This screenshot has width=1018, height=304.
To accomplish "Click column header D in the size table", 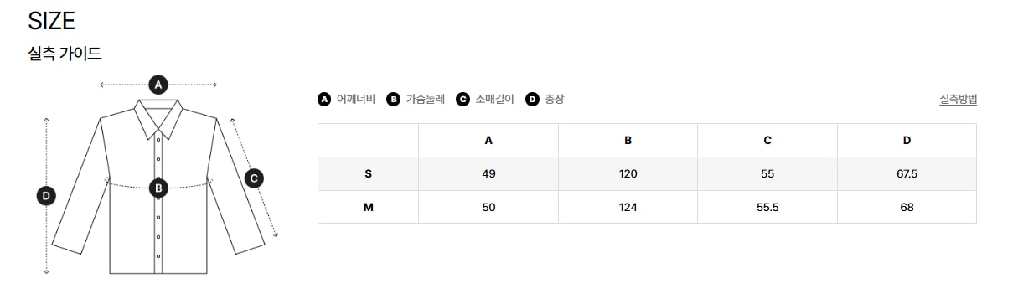I will coord(907,141).
